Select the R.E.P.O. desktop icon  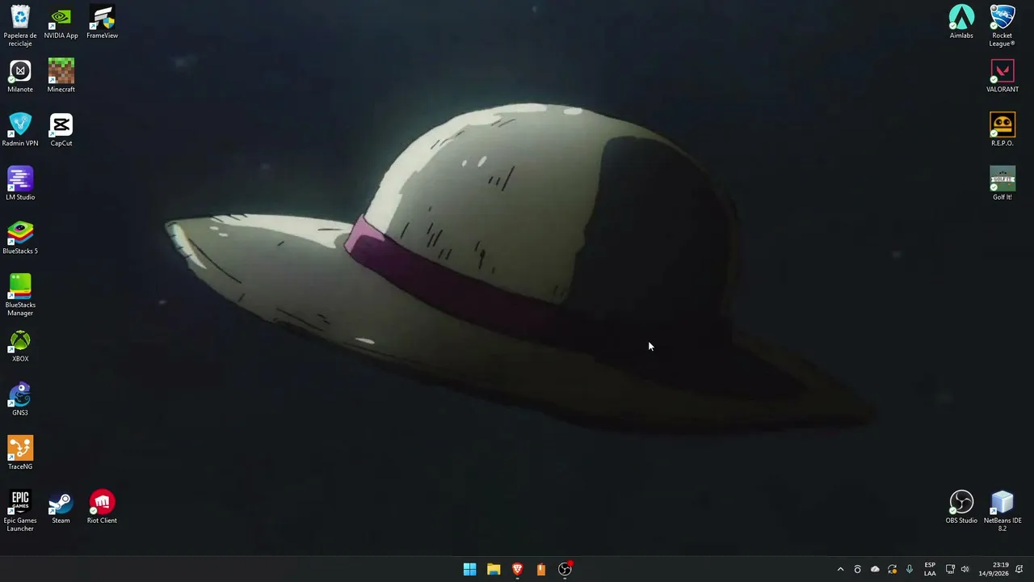click(1002, 130)
